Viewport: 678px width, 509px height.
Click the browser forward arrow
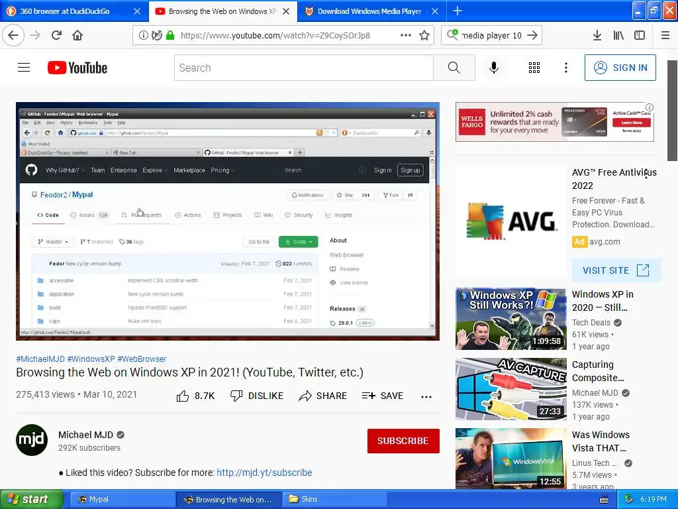click(35, 35)
